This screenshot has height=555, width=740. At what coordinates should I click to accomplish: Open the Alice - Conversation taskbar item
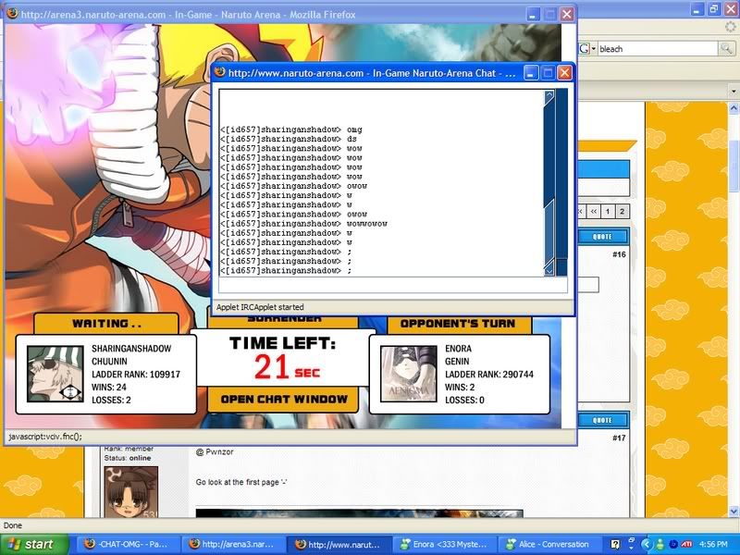click(x=549, y=544)
